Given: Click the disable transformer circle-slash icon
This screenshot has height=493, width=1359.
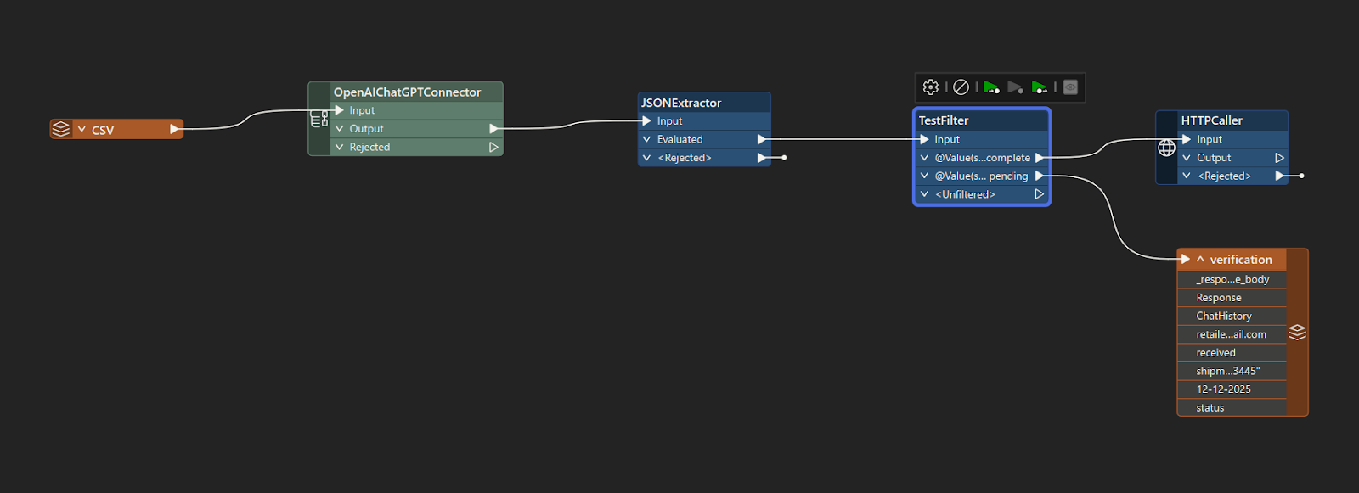Looking at the screenshot, I should [961, 87].
